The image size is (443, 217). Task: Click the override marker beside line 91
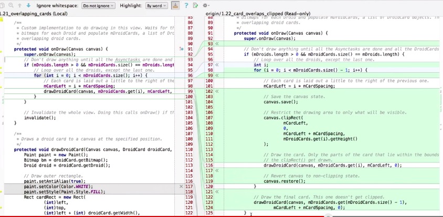tap(180, 49)
